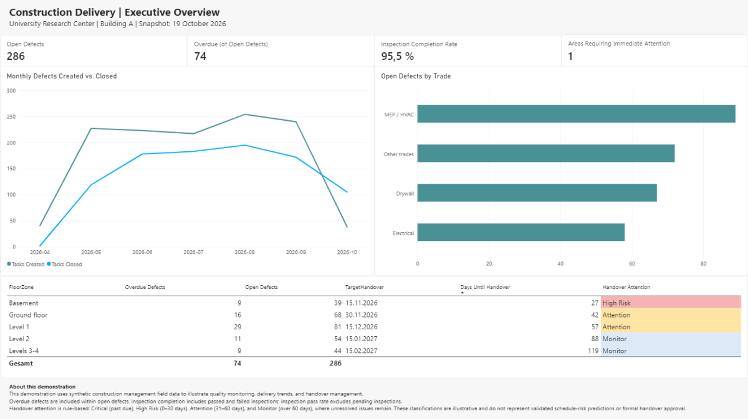748x419 pixels.
Task: Click the 2026-04 axis label
Action: (x=40, y=252)
